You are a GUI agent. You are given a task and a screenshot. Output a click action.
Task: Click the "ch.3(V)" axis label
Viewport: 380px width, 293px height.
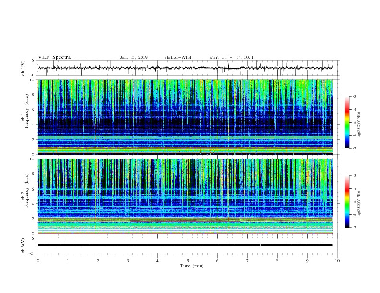click(x=23, y=246)
